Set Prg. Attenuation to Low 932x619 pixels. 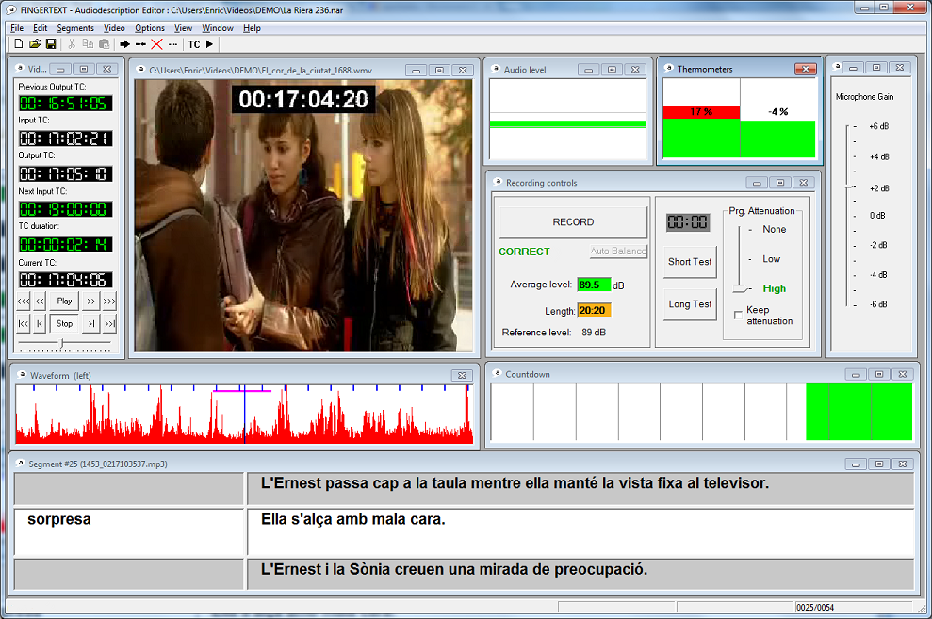pos(772,259)
